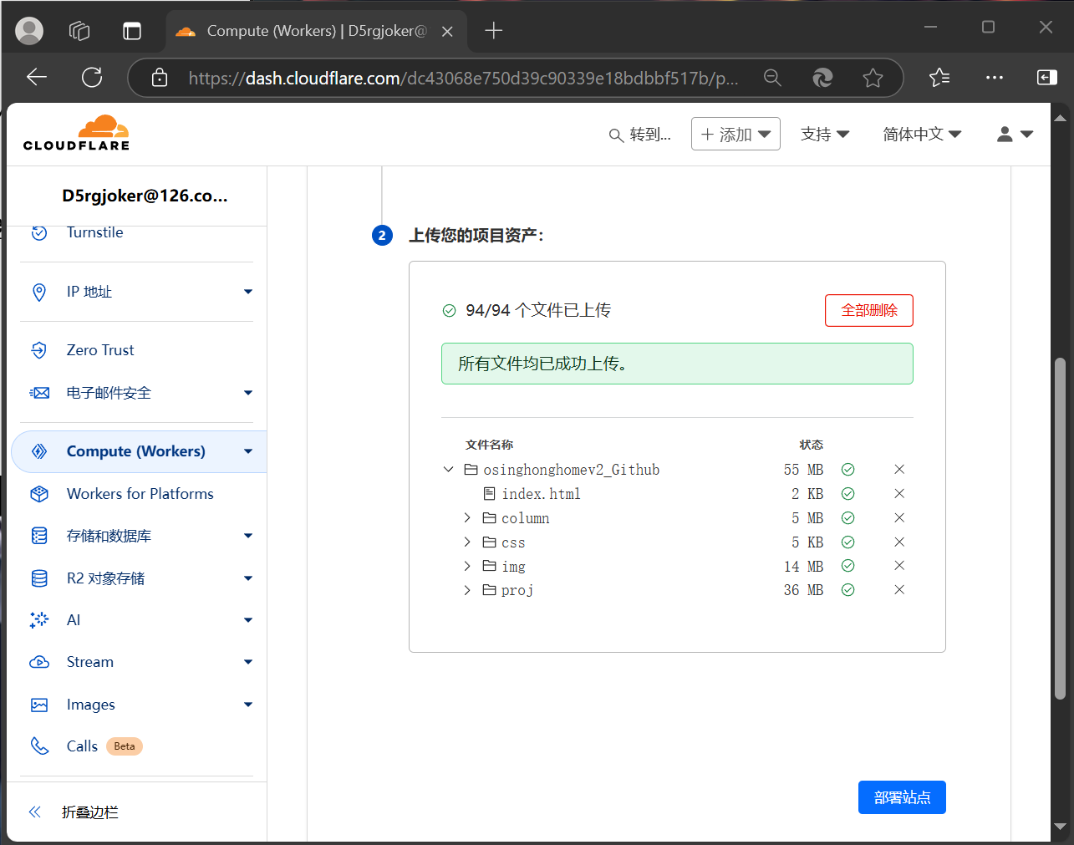Open Stream in the sidebar
This screenshot has width=1074, height=845.
point(90,662)
